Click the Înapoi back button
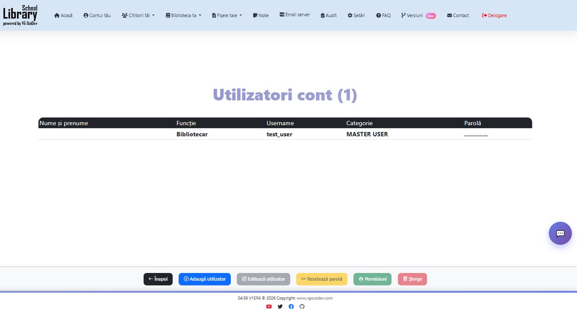Screen dimensions: 577x314 tap(158, 279)
